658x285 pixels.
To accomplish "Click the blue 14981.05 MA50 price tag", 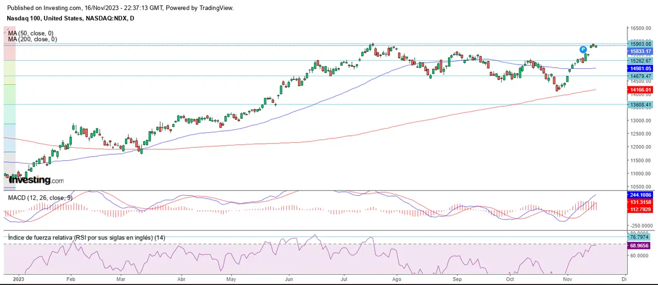I will 640,68.
